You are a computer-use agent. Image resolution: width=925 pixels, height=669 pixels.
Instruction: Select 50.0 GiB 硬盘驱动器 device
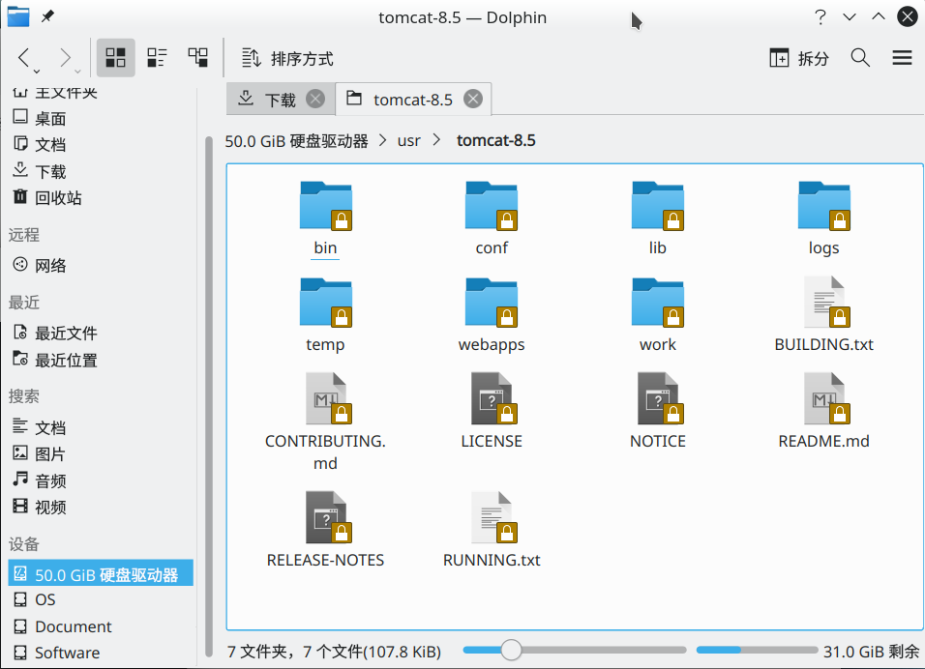[101, 573]
